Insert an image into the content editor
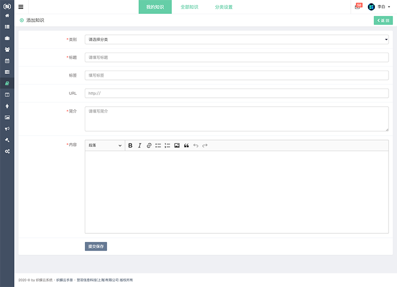 tap(177, 145)
